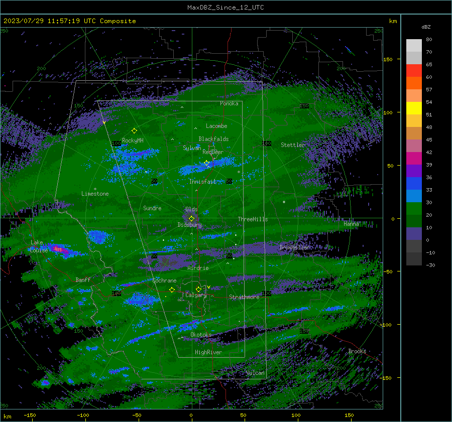Click the Drumheller label
Viewport: 452px width, 422px height.
(x=294, y=247)
